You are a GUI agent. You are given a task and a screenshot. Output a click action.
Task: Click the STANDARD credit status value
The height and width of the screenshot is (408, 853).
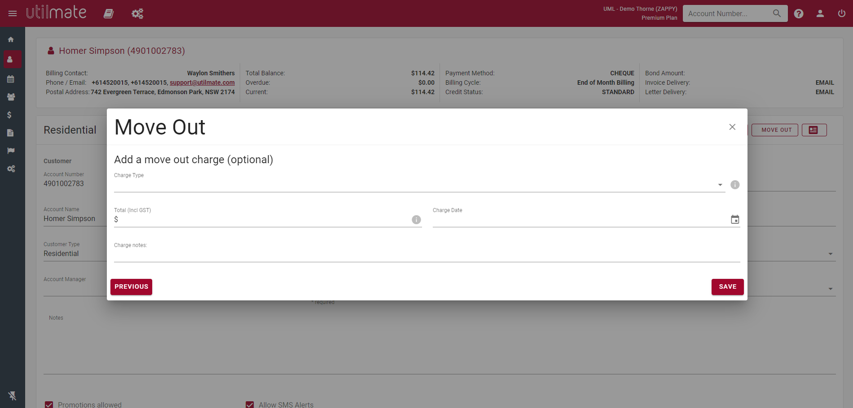(x=618, y=92)
